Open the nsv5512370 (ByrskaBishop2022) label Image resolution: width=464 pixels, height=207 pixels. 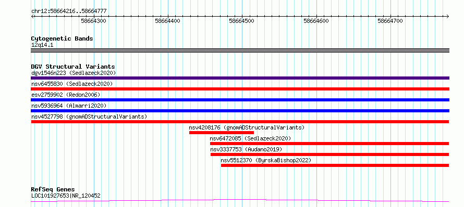point(266,160)
